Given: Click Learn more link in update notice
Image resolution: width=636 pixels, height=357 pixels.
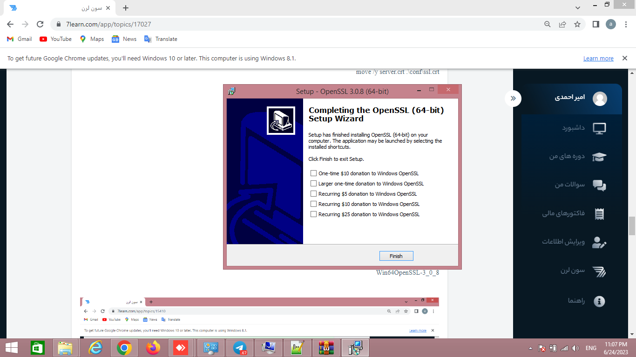Looking at the screenshot, I should click(598, 59).
